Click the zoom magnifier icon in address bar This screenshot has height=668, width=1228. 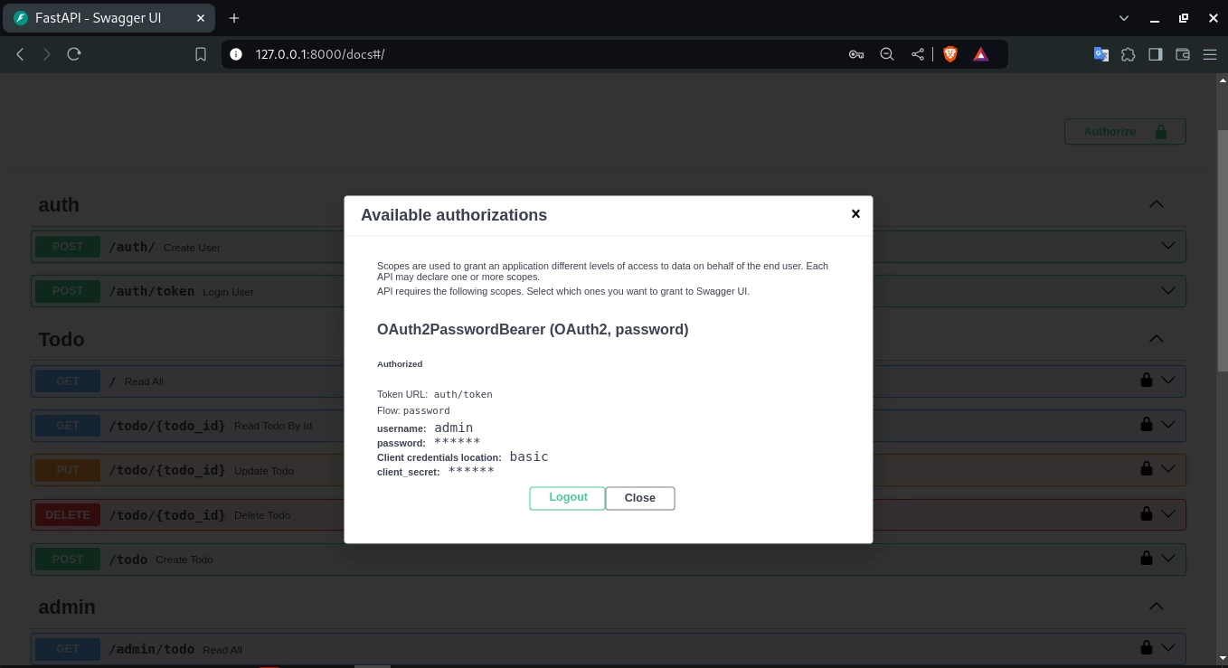(887, 54)
